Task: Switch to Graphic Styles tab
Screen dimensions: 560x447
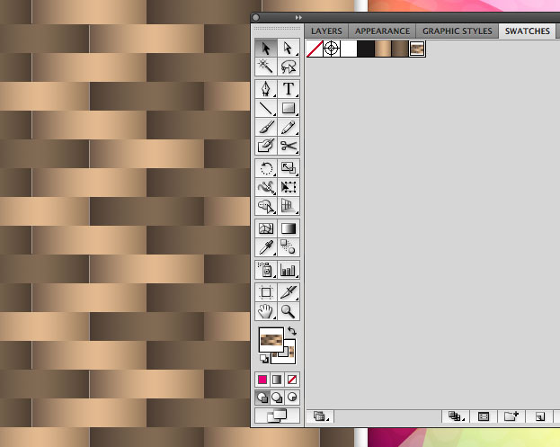Action: point(458,31)
